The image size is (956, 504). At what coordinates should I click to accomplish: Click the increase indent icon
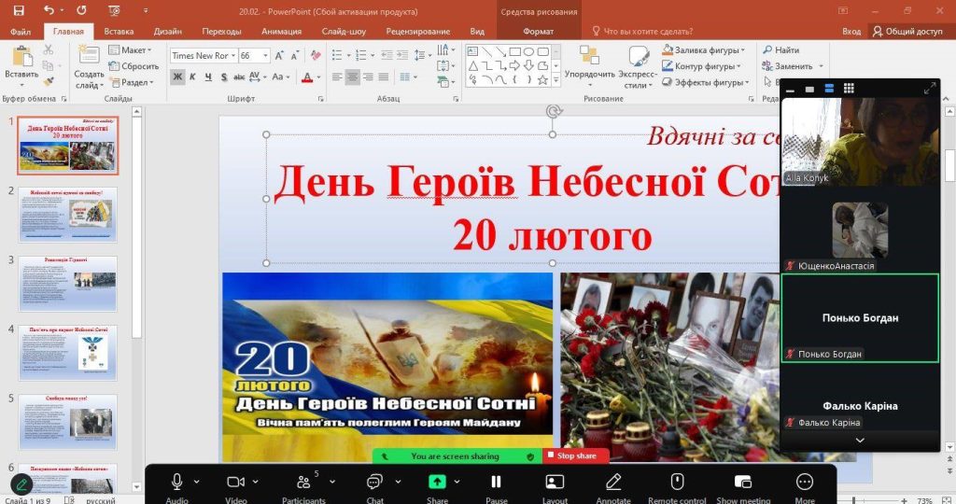(x=402, y=55)
